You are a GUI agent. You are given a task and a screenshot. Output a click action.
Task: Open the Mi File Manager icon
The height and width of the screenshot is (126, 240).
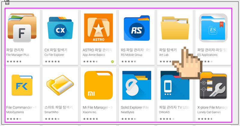coord(98,85)
